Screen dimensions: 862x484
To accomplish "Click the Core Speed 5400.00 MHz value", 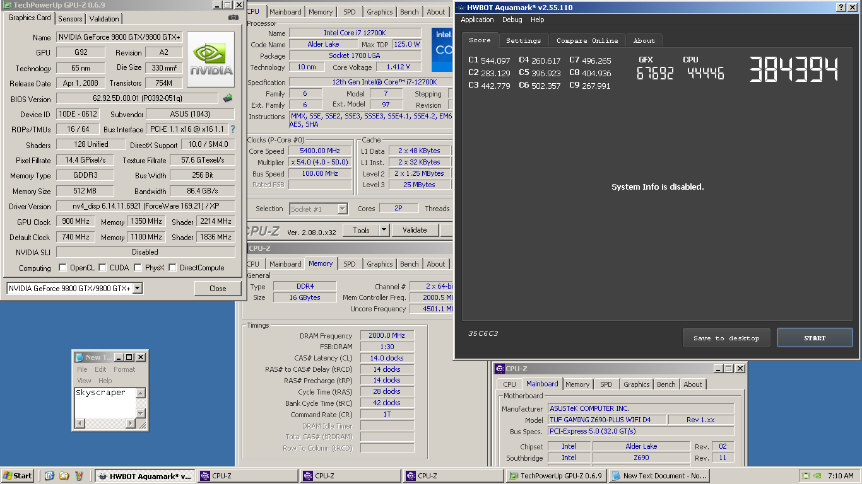I will click(321, 151).
